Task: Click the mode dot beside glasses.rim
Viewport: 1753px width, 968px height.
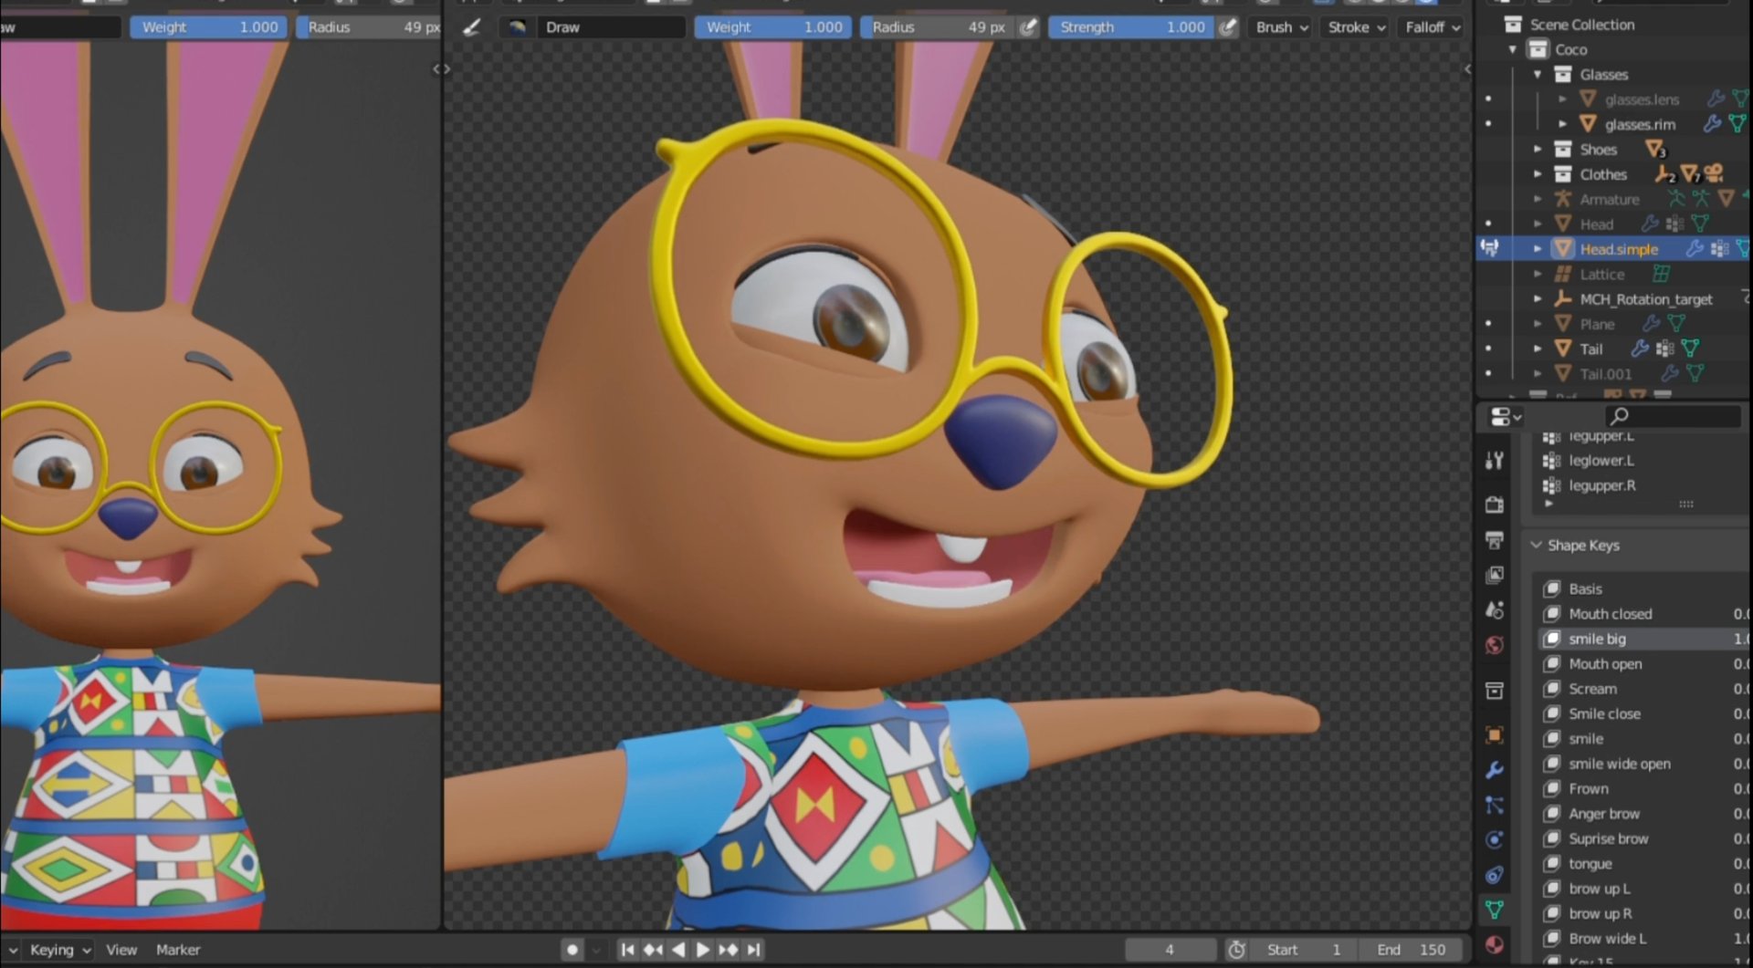Action: pyautogui.click(x=1489, y=123)
